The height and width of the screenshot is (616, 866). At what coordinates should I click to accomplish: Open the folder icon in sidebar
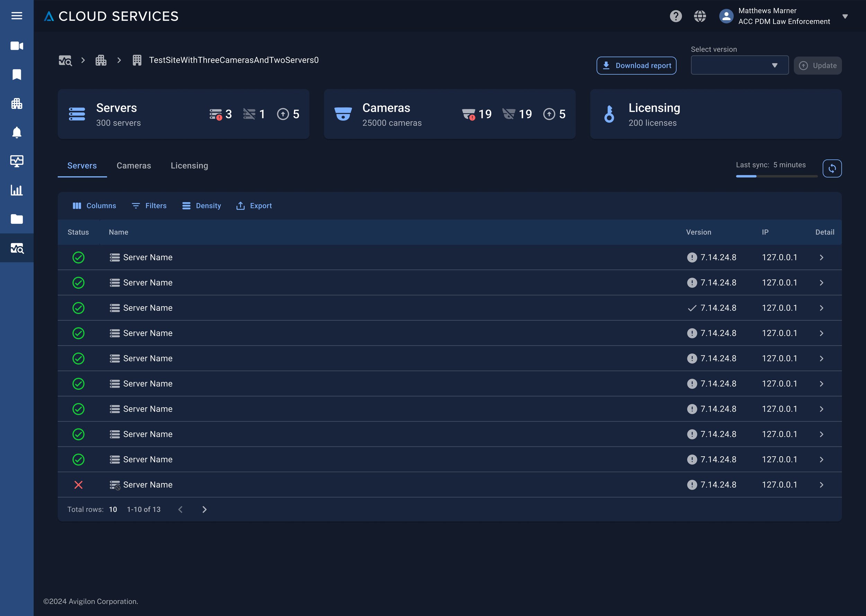[x=17, y=219]
